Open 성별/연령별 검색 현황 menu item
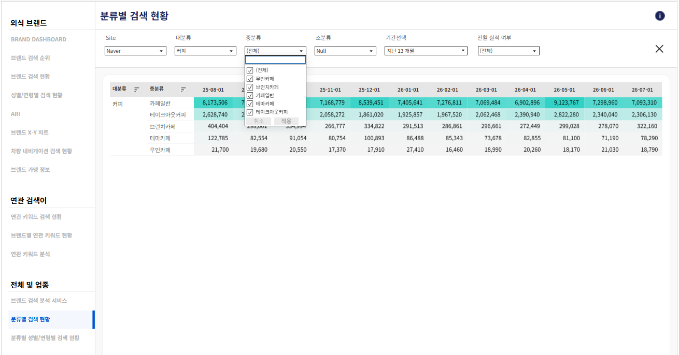The image size is (679, 355). tap(36, 95)
